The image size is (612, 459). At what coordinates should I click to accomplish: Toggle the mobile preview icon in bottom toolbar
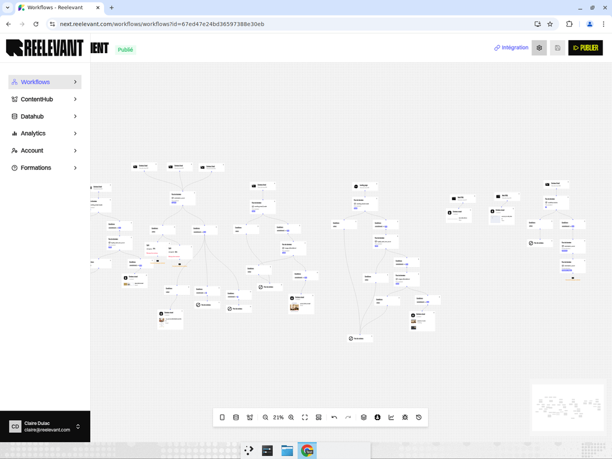point(222,417)
